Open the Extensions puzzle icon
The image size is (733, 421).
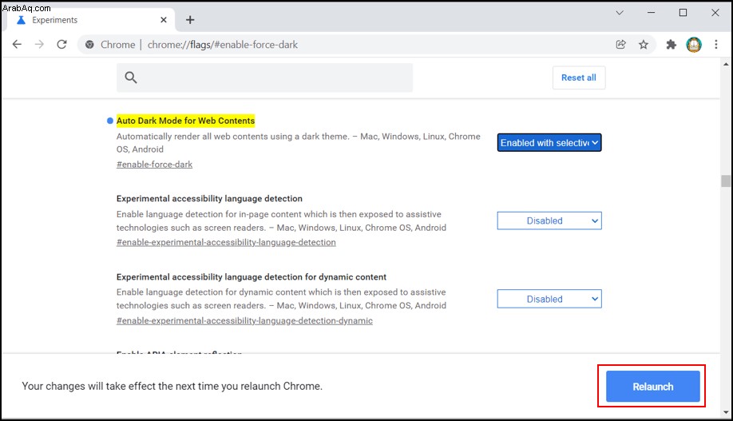click(x=672, y=45)
